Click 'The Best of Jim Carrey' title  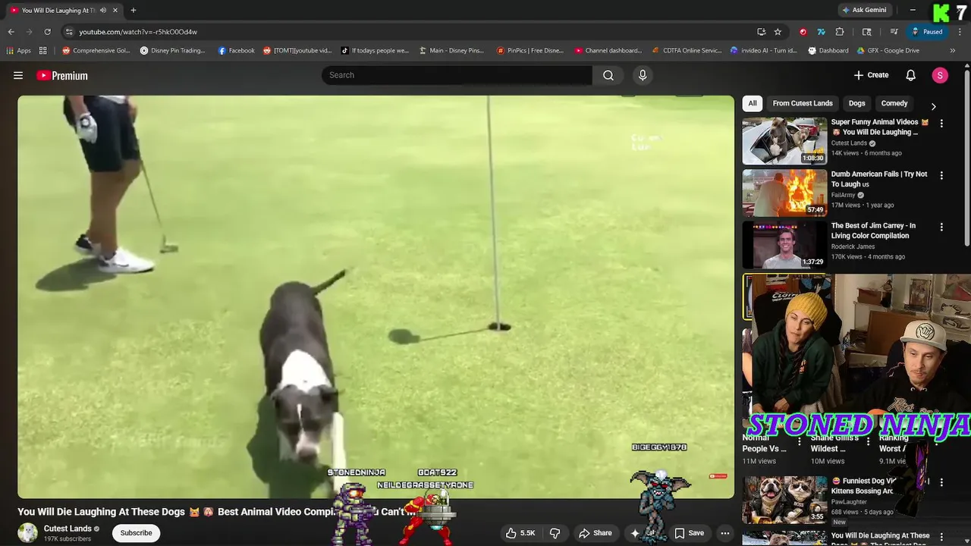tap(873, 231)
